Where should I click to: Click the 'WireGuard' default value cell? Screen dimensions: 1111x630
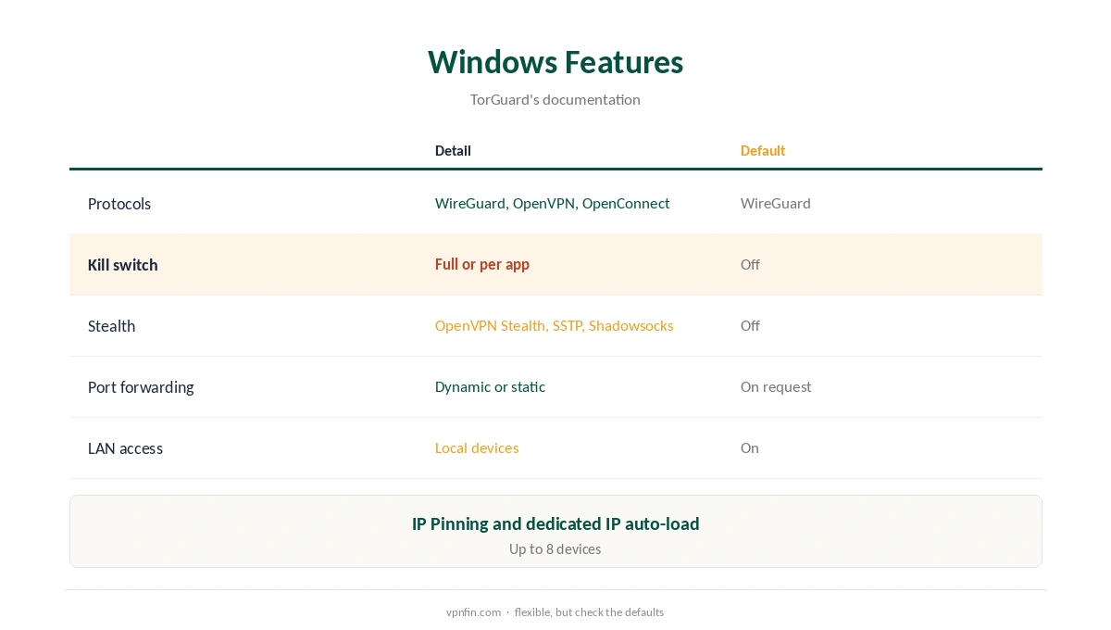(x=776, y=203)
